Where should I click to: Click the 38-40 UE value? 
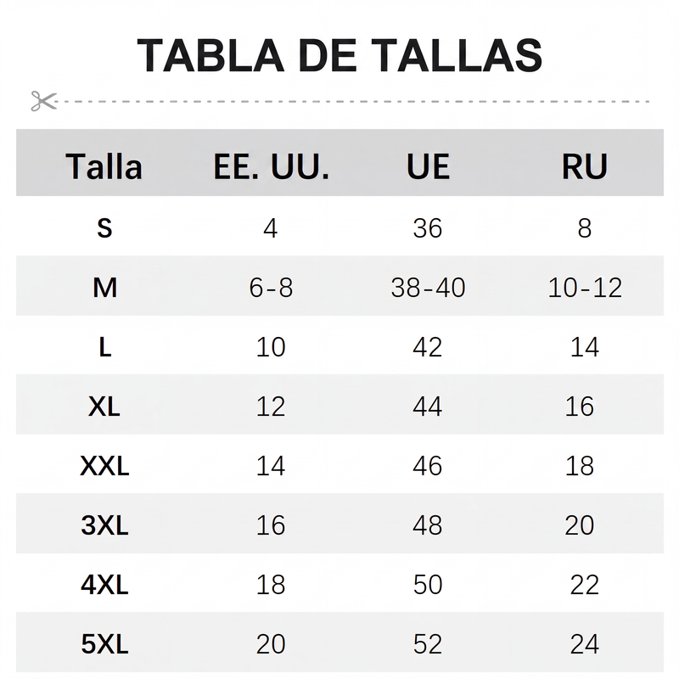click(428, 287)
